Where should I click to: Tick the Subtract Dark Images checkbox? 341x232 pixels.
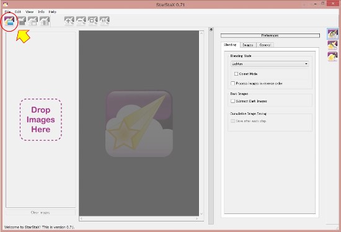pyautogui.click(x=232, y=101)
